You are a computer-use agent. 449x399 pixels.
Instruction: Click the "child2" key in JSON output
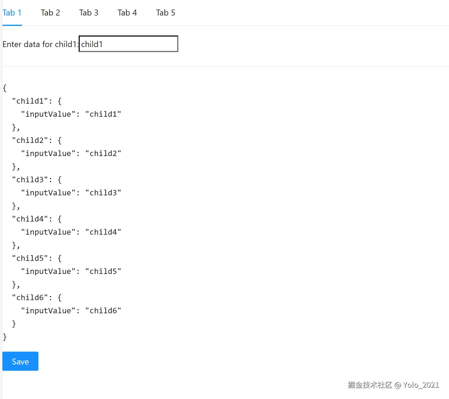[x=30, y=141]
